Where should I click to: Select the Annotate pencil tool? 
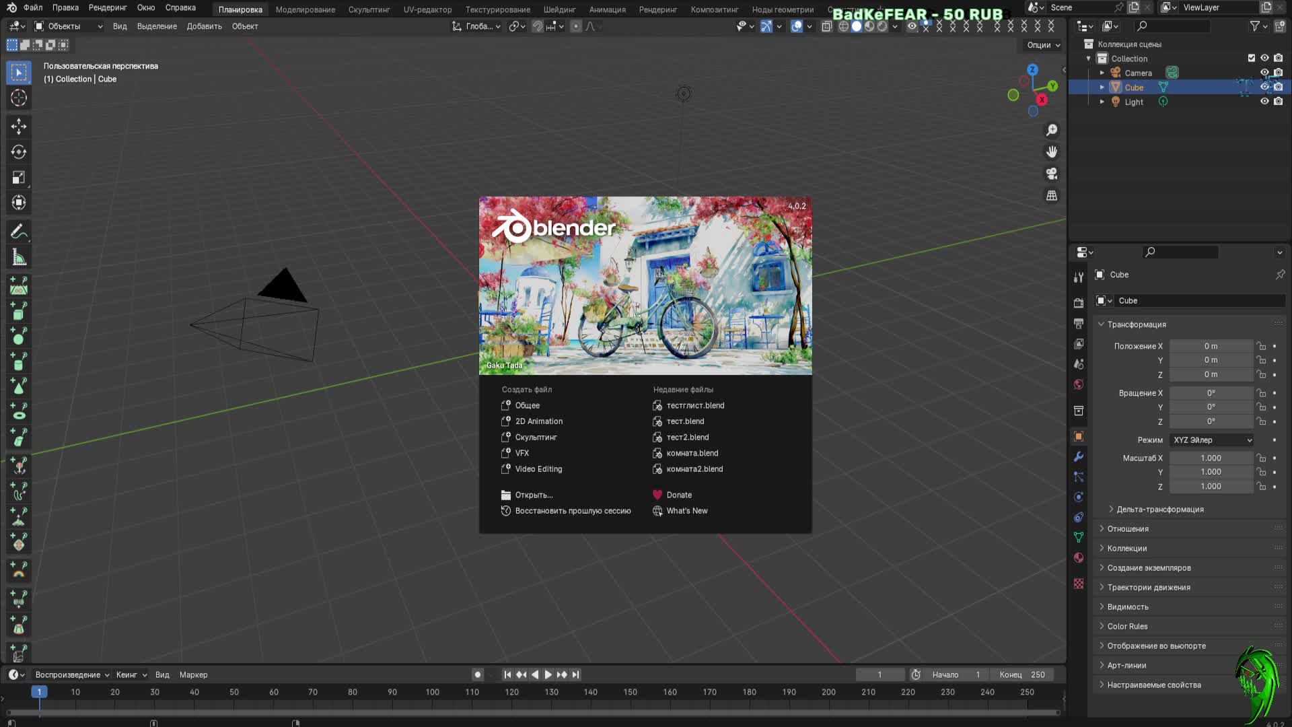click(x=19, y=232)
